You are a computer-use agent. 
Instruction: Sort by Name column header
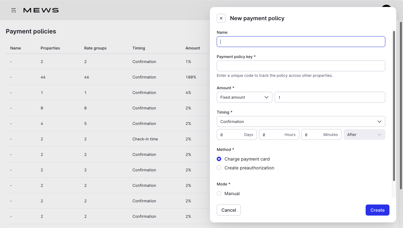point(15,48)
